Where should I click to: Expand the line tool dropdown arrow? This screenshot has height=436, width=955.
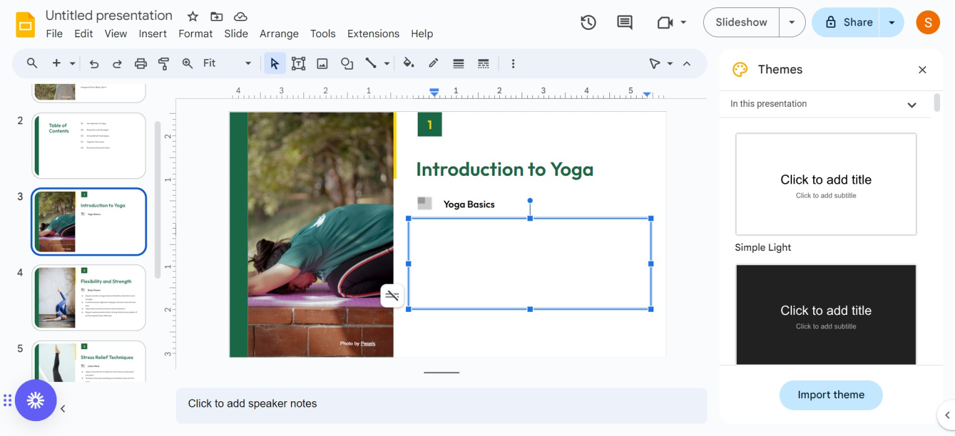tap(387, 63)
